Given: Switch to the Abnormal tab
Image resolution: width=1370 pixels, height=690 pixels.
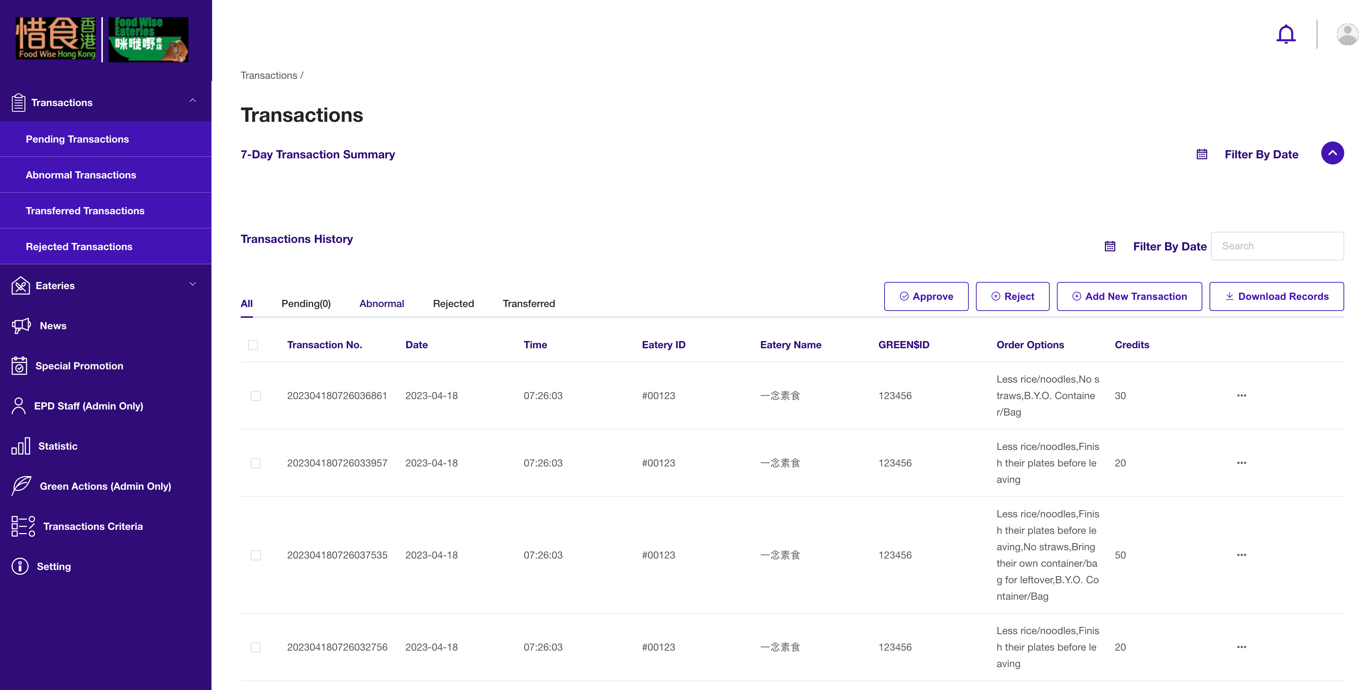Looking at the screenshot, I should tap(381, 303).
